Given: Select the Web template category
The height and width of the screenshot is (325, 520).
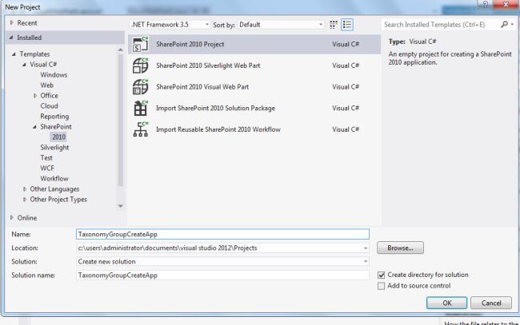Looking at the screenshot, I should pyautogui.click(x=46, y=85).
